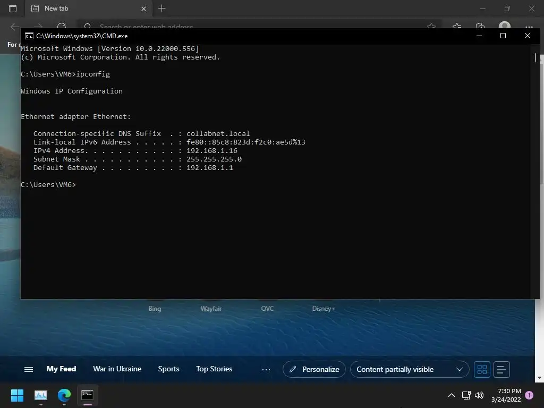The width and height of the screenshot is (544, 408).
Task: Open the Edge tab actions menu icon
Action: (x=13, y=8)
